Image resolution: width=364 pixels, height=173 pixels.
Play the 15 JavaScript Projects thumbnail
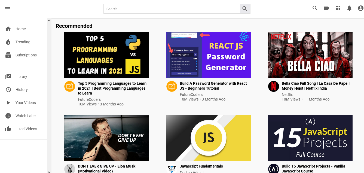(x=310, y=138)
